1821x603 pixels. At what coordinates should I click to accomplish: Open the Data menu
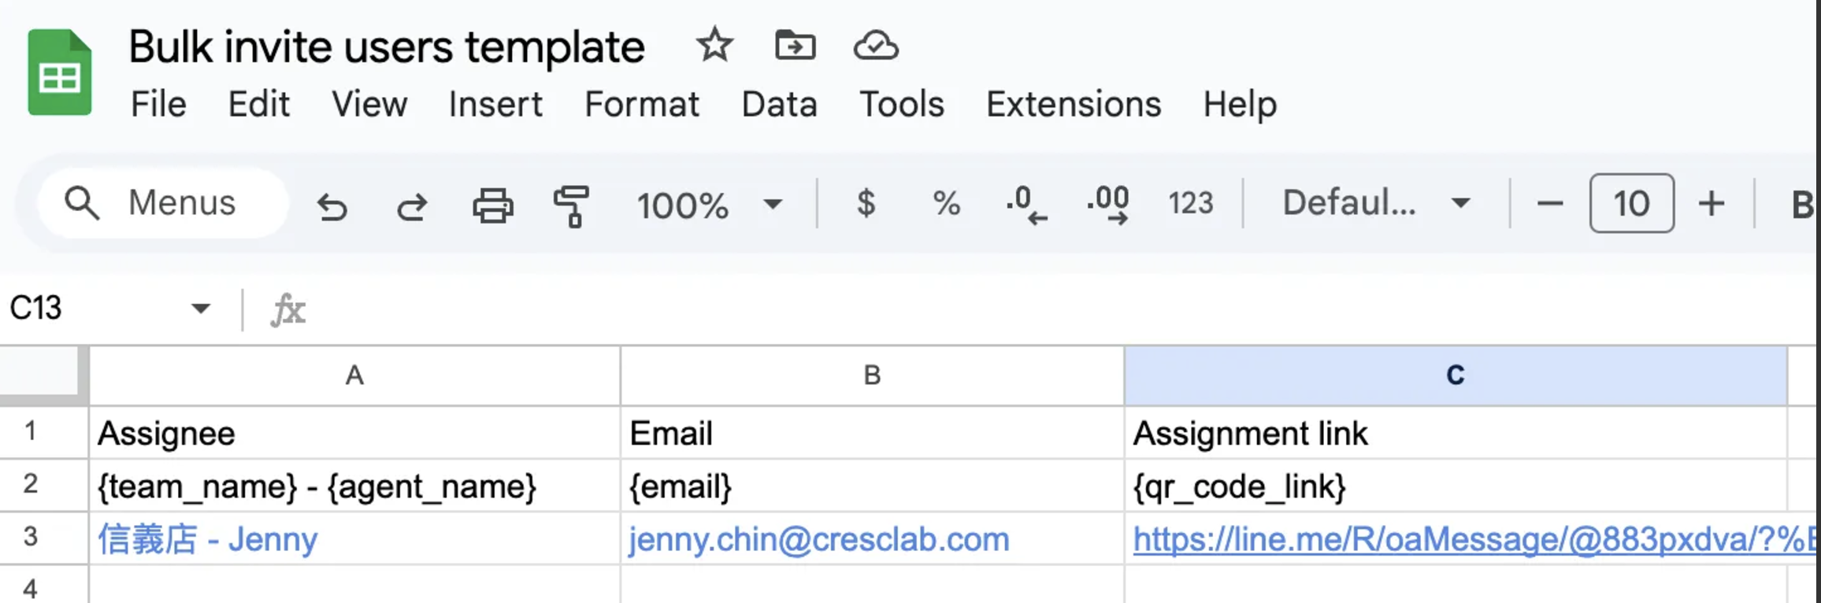(x=779, y=104)
